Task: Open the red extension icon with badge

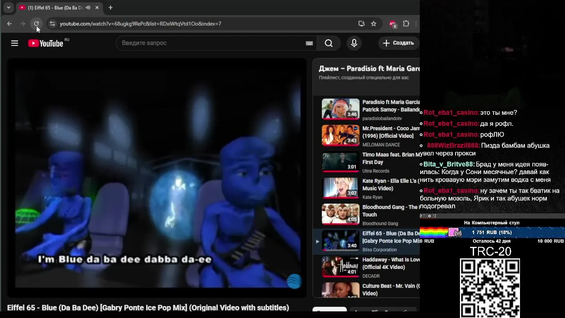Action: coord(392,24)
